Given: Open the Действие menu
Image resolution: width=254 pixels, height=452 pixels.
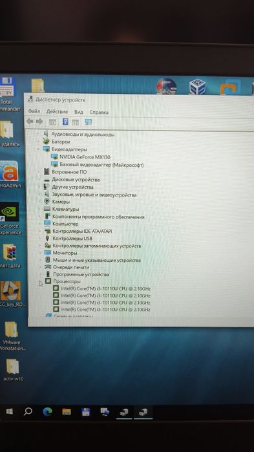Looking at the screenshot, I should [x=57, y=112].
